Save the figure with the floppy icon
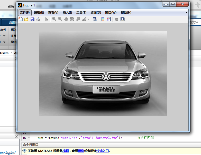The height and width of the screenshot is (155, 201). click(32, 19)
